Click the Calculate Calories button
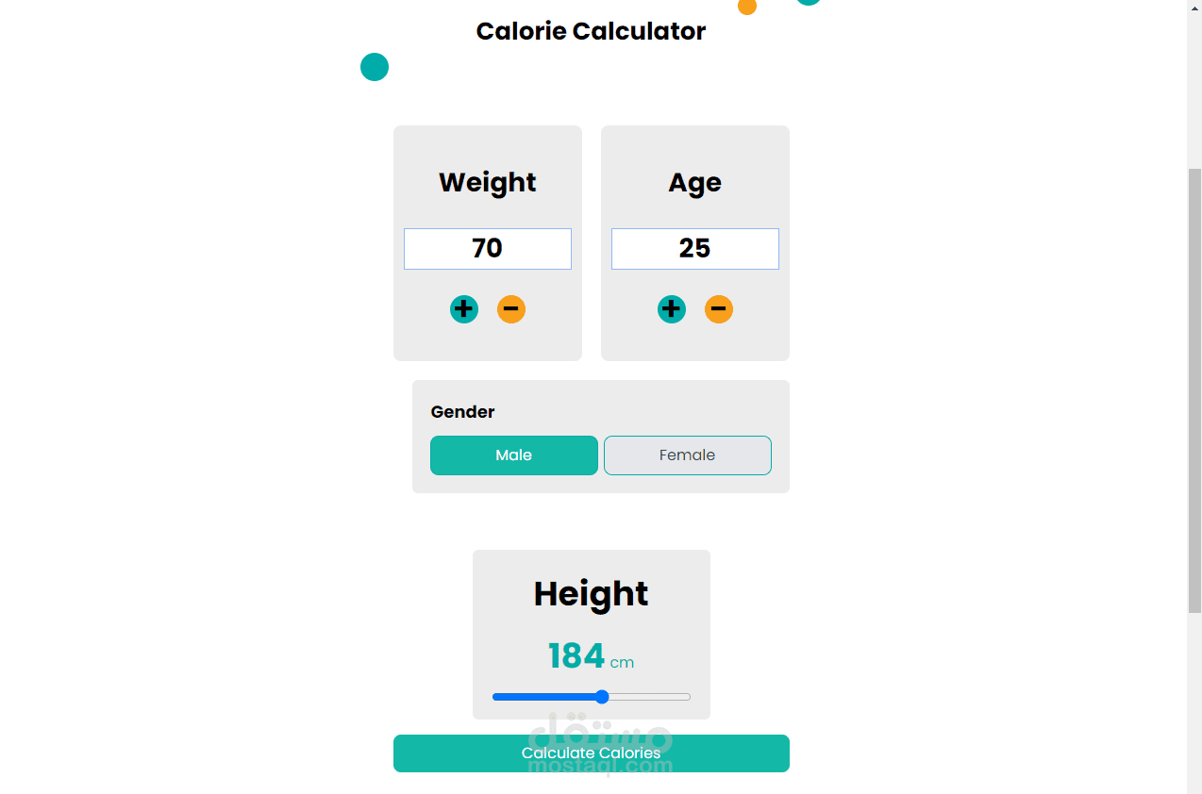 (592, 753)
